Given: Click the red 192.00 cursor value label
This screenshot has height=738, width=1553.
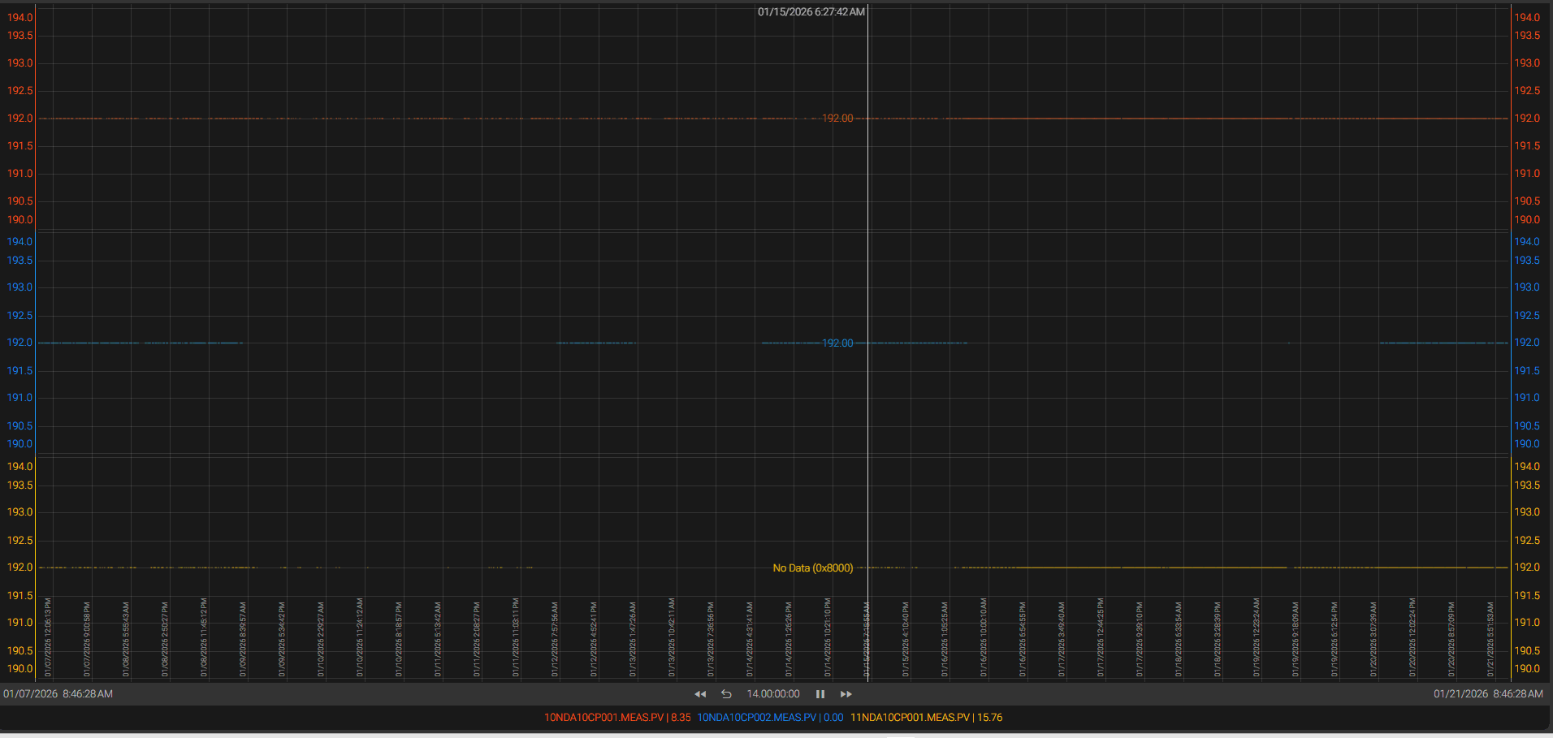Looking at the screenshot, I should click(x=837, y=119).
